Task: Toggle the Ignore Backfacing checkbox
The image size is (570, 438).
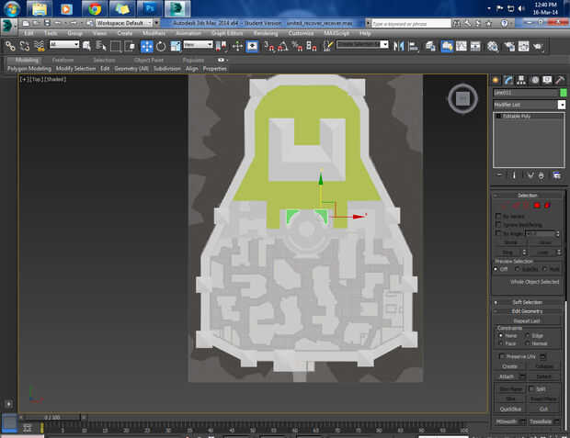Action: tap(499, 224)
